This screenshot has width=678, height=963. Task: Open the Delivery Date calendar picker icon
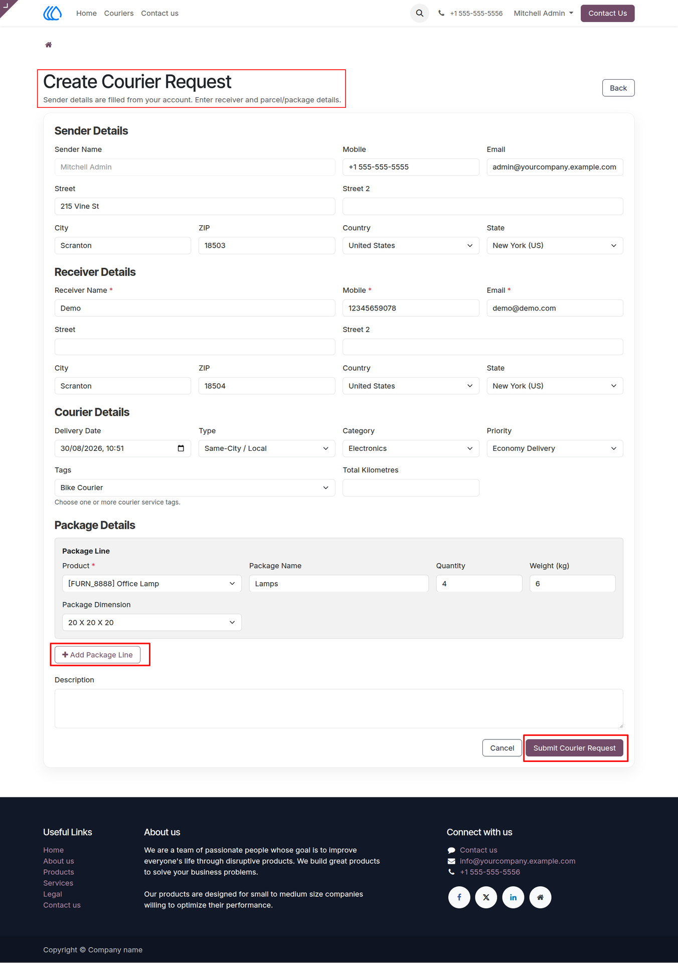pyautogui.click(x=181, y=448)
